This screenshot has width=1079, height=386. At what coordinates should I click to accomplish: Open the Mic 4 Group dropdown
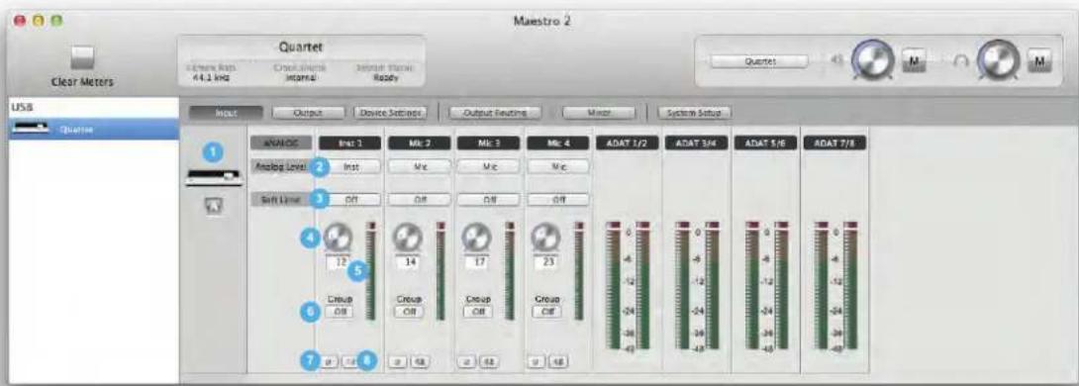547,311
